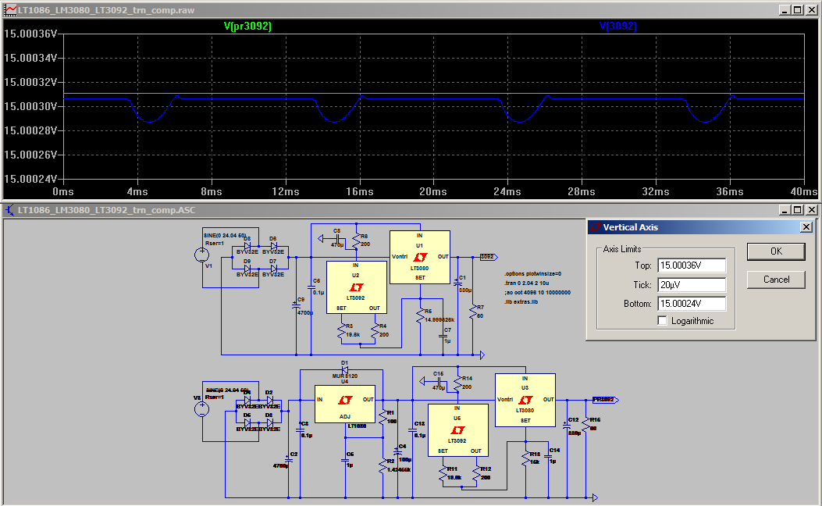Click the ground symbol of lower circuit

point(595,497)
